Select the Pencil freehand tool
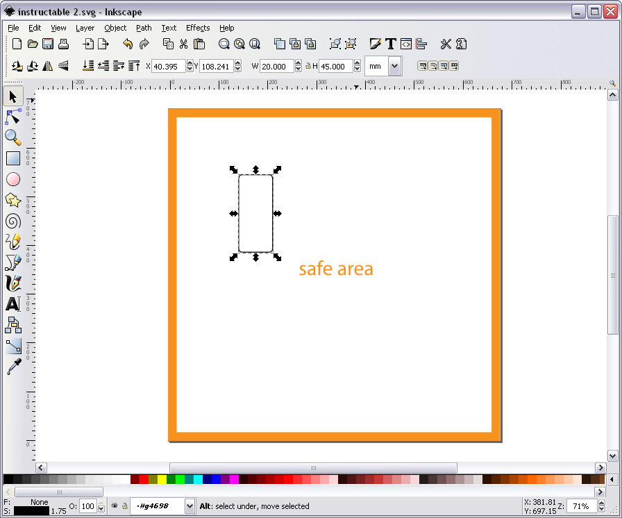The height and width of the screenshot is (518, 622). pyautogui.click(x=13, y=242)
